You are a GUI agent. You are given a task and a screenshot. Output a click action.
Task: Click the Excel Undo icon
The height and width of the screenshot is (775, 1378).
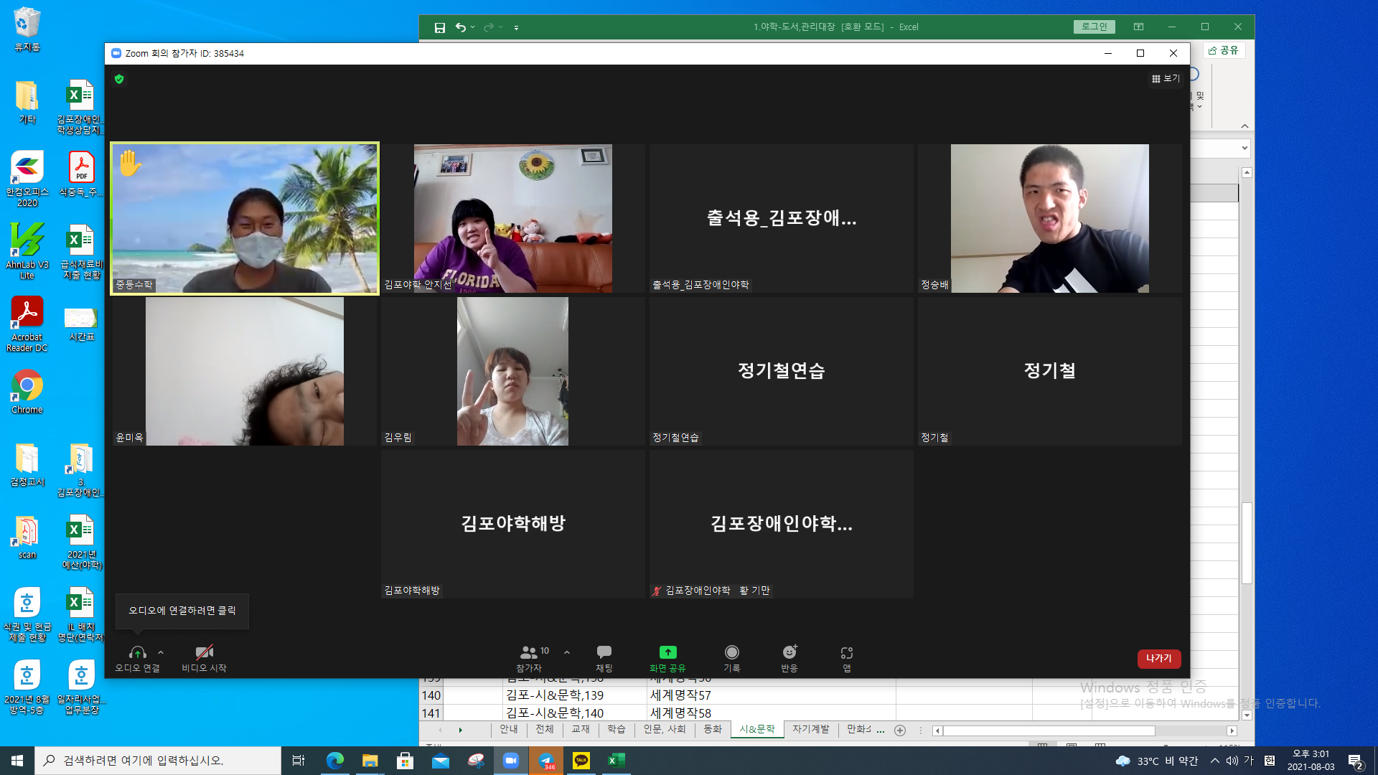(460, 27)
